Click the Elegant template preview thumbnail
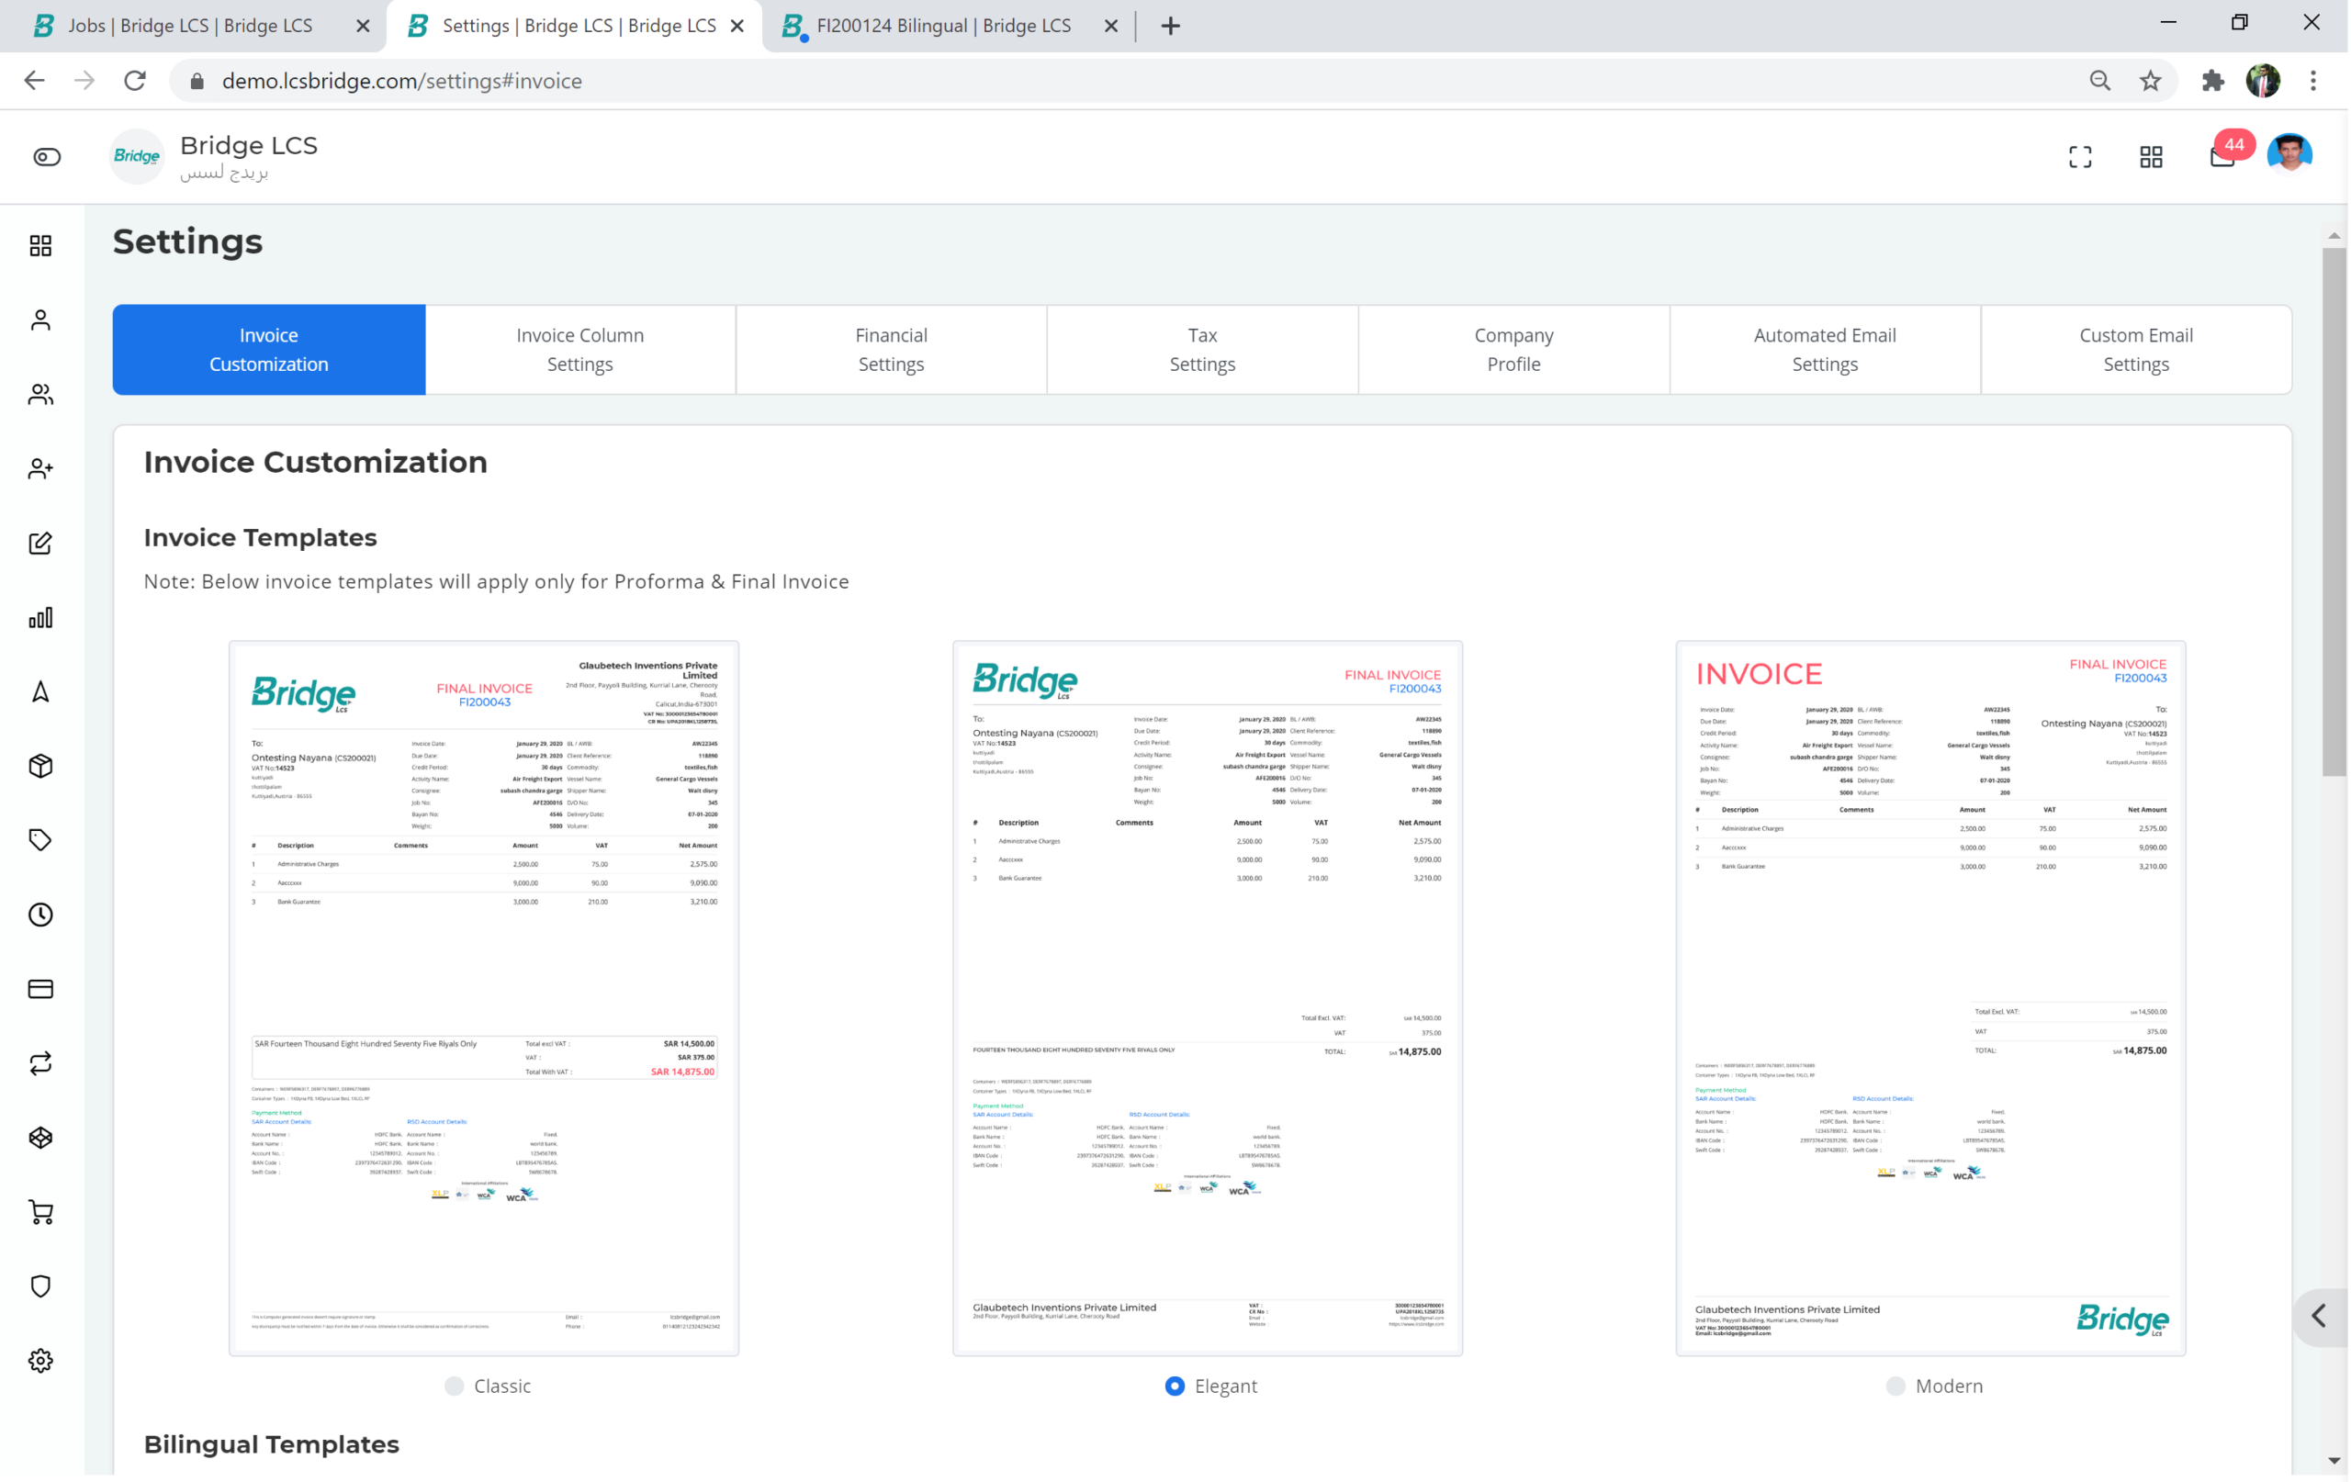This screenshot has width=2351, height=1482. (1208, 998)
